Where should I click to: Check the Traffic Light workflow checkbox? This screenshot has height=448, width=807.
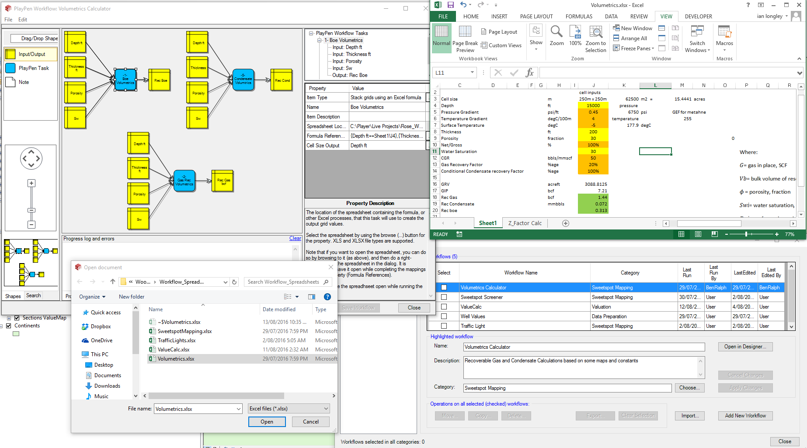tap(444, 326)
